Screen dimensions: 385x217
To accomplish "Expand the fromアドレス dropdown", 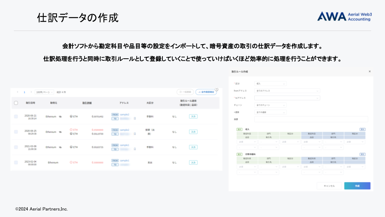I will [287, 91].
